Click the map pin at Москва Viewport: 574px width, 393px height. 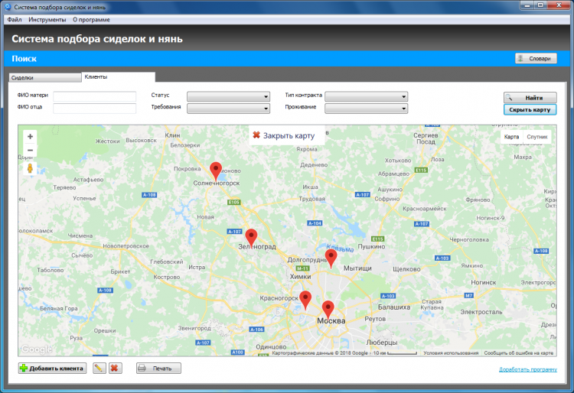(x=328, y=310)
